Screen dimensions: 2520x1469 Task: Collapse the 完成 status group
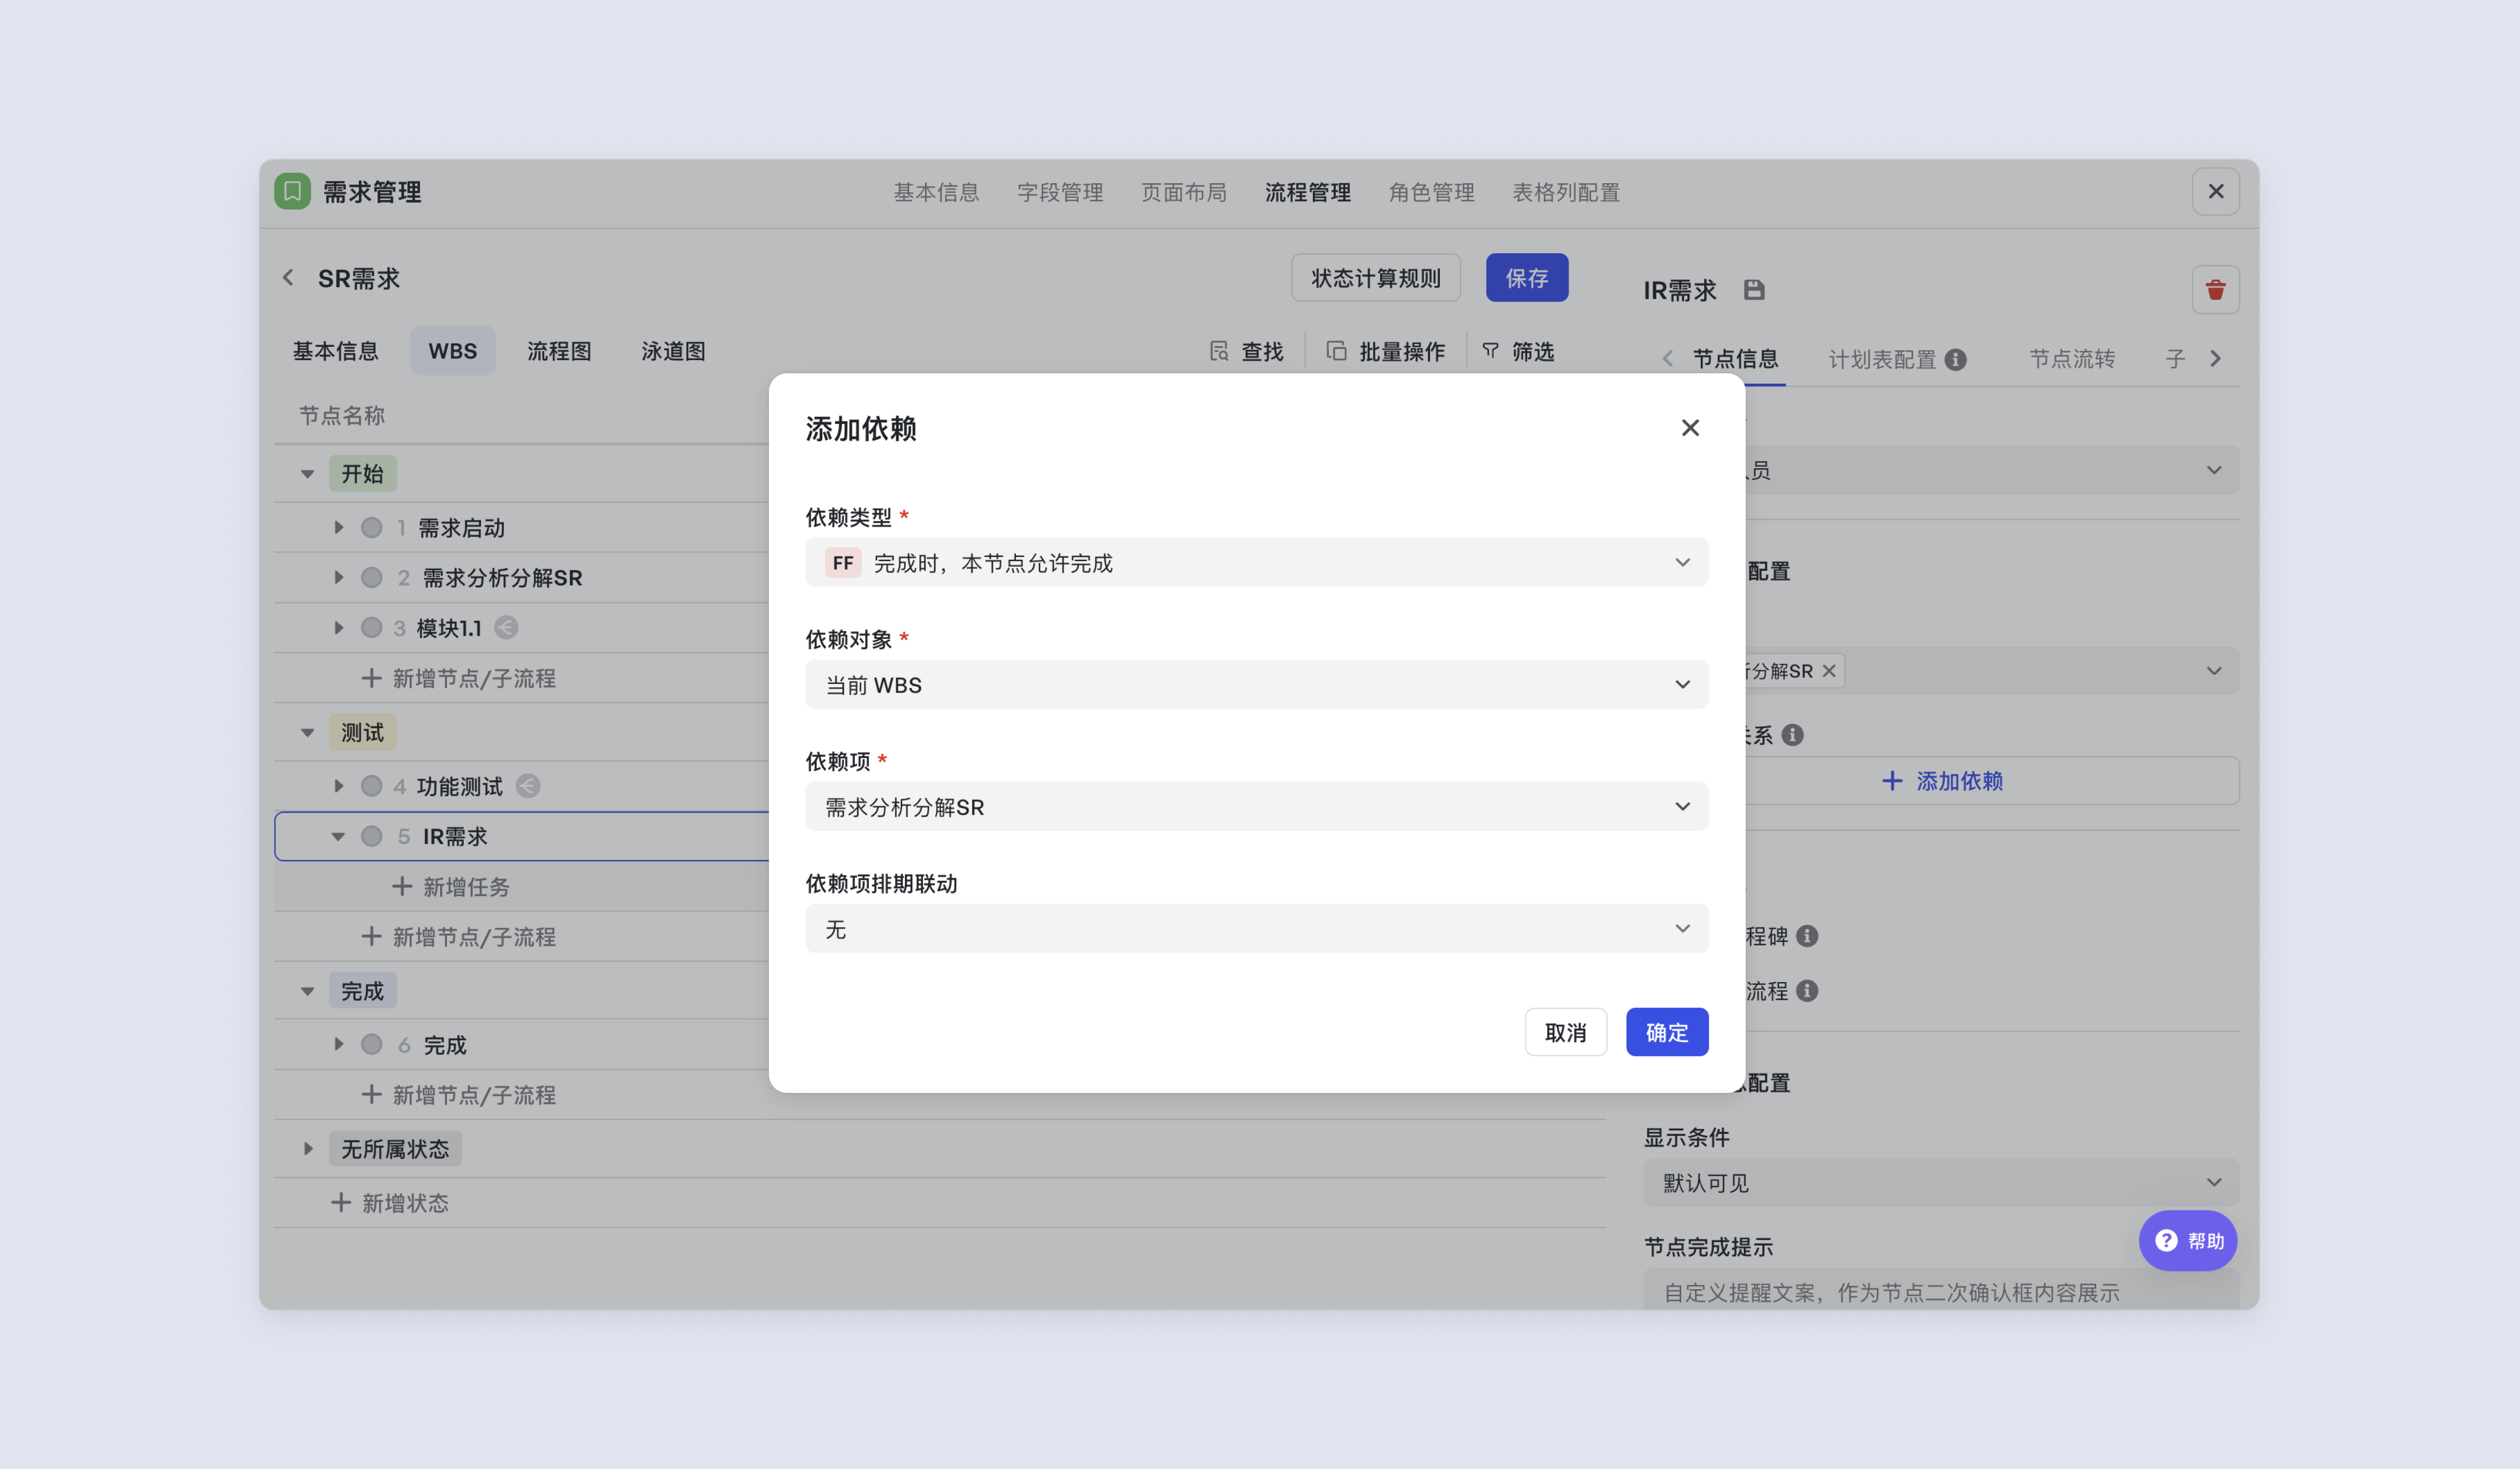307,991
